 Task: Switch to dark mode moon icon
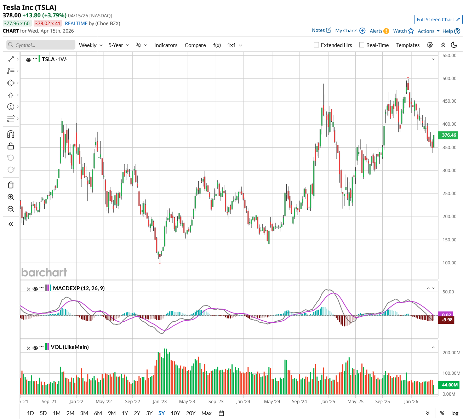pyautogui.click(x=454, y=45)
